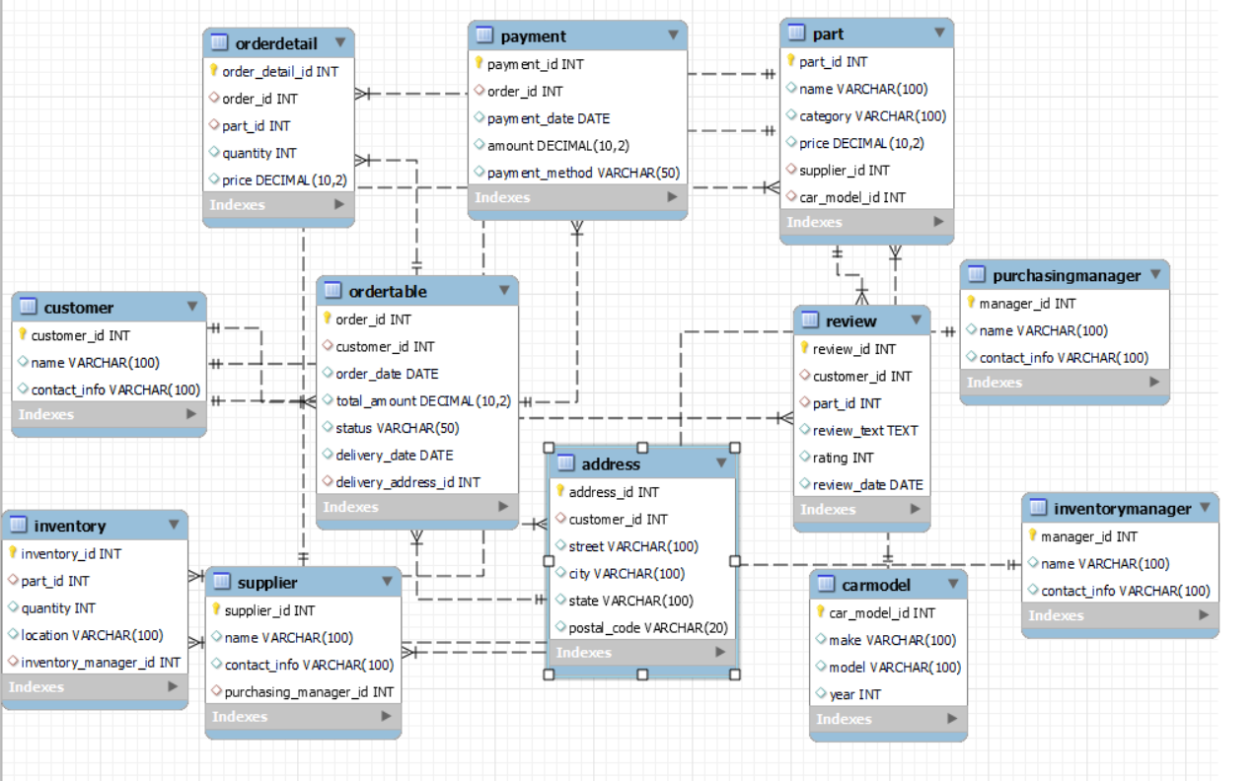
Task: Open the dropdown arrow on the purchasingmanager header
Action: pyautogui.click(x=1153, y=275)
